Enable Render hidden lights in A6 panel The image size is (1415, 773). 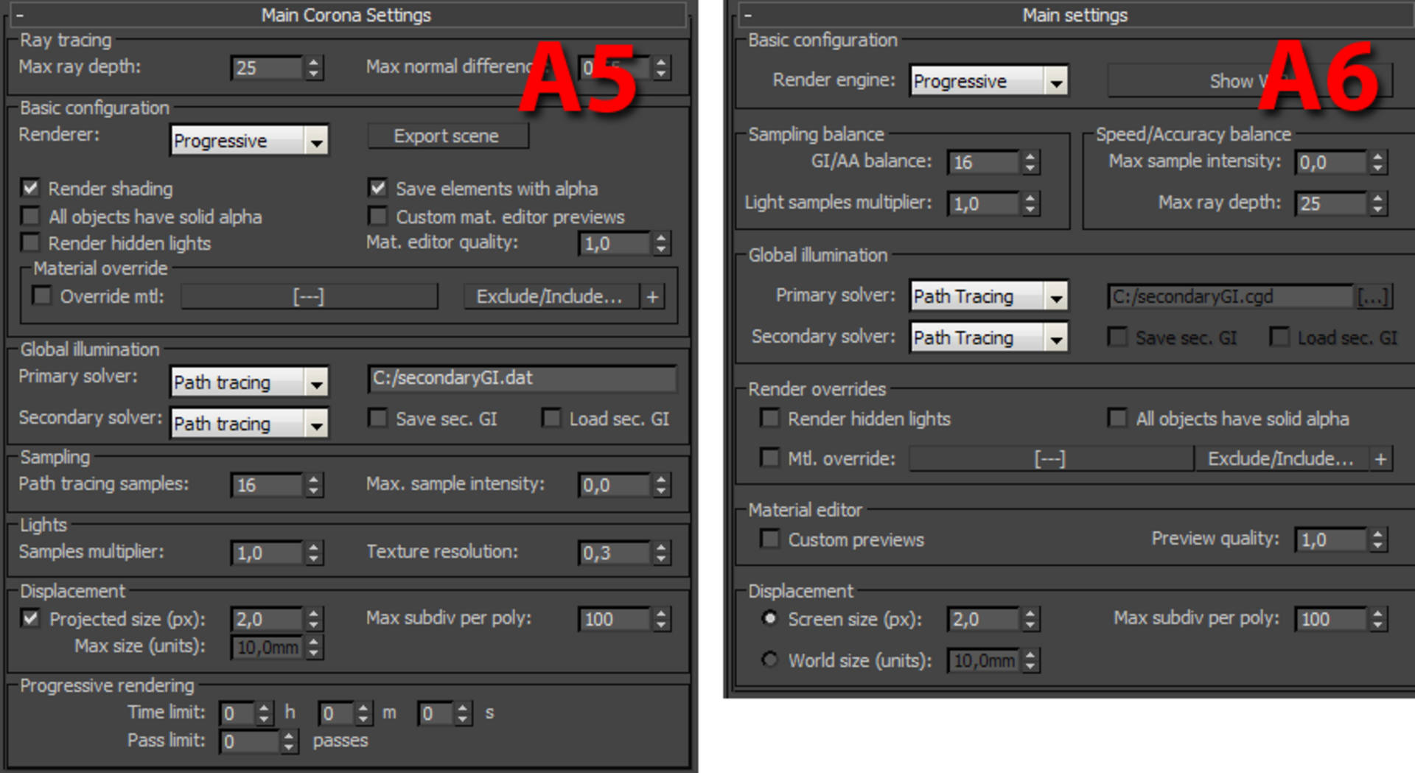770,418
